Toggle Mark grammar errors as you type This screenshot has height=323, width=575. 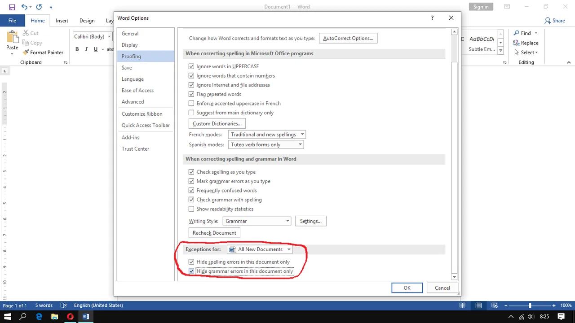pos(191,181)
